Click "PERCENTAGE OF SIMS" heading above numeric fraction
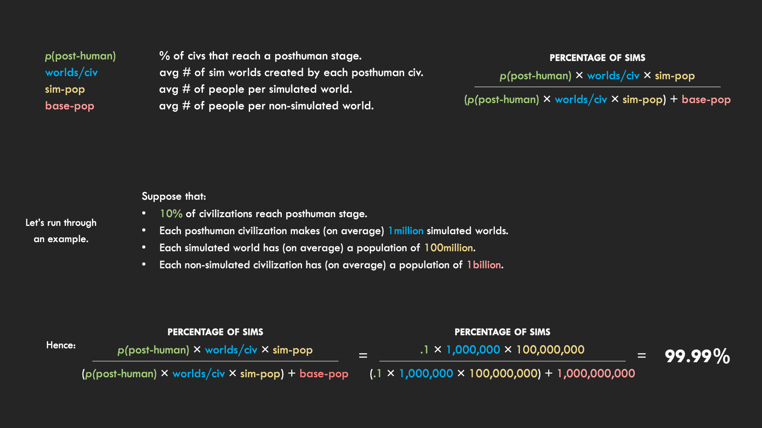Image resolution: width=762 pixels, height=428 pixels. coord(502,332)
